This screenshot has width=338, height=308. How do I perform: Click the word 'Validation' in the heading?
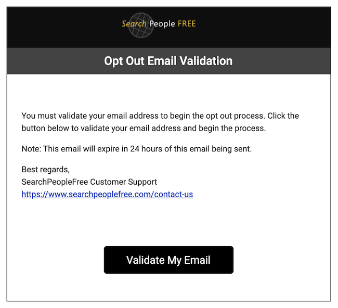tap(206, 61)
